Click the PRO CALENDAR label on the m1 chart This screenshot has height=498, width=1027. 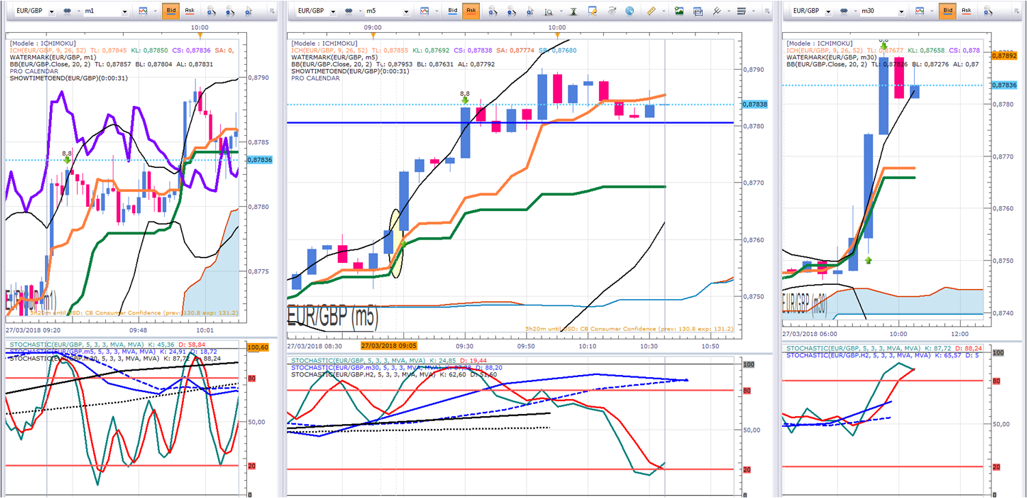pos(34,71)
